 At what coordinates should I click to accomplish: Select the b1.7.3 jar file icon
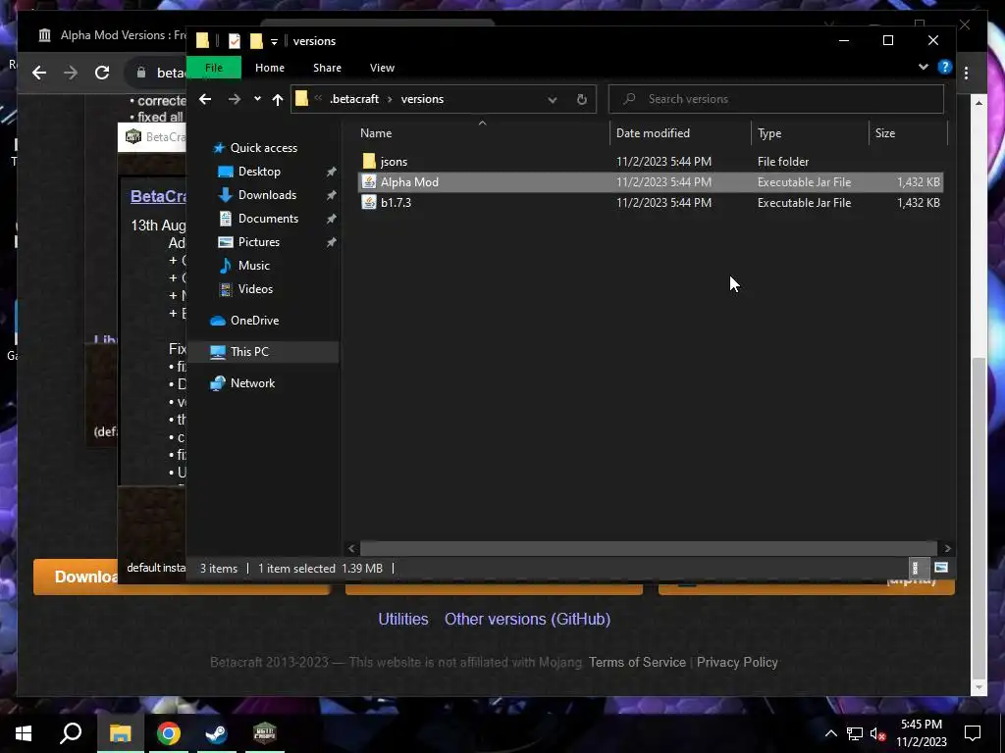coord(369,202)
